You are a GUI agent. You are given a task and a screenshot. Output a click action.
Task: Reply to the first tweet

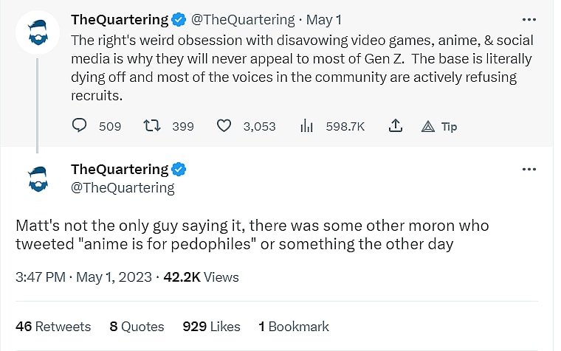click(x=80, y=126)
